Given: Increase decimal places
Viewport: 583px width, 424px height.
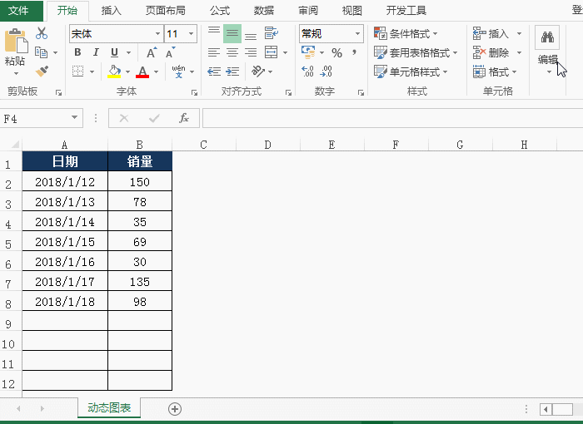Looking at the screenshot, I should point(307,71).
